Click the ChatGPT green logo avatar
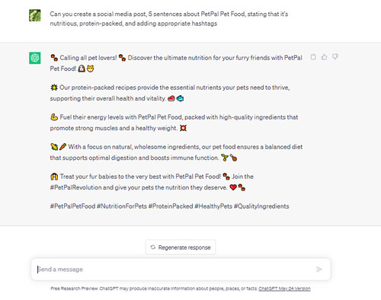This screenshot has height=300, width=381. 35,58
